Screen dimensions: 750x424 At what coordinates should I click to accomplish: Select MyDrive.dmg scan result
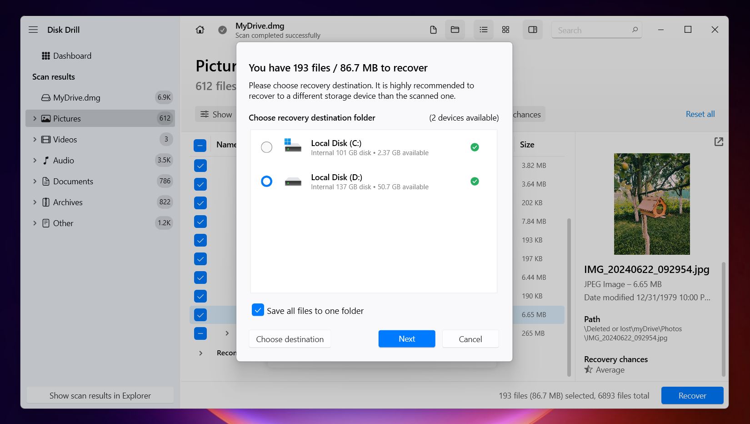[100, 98]
